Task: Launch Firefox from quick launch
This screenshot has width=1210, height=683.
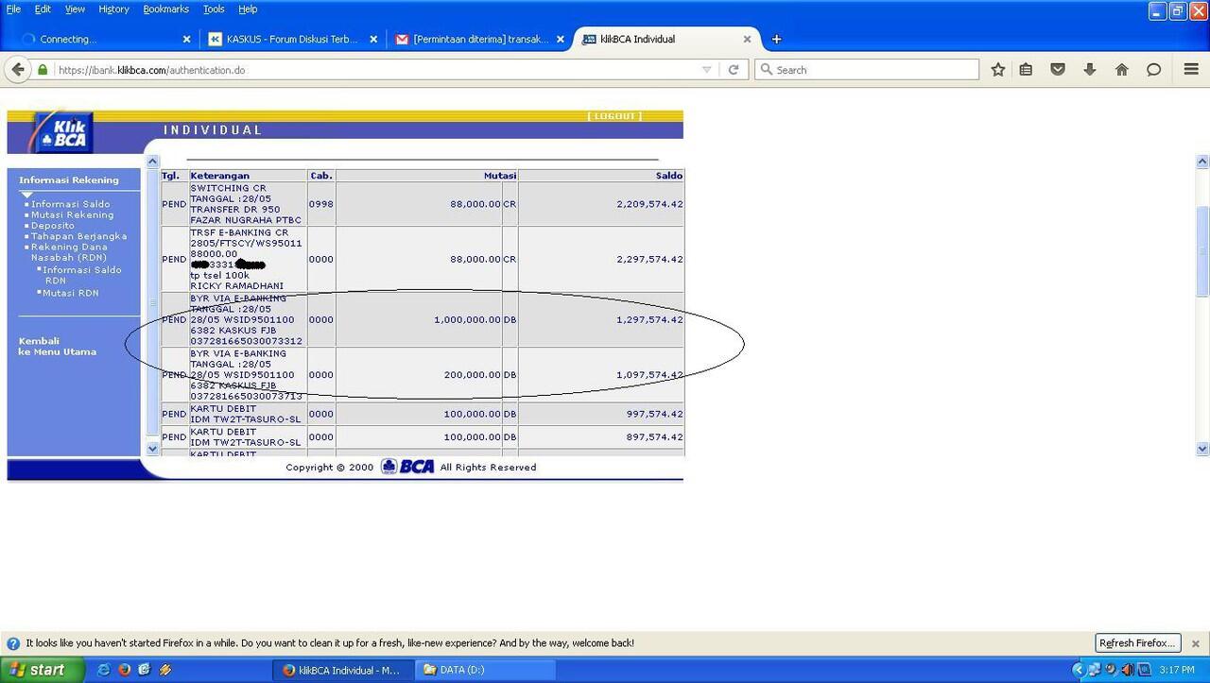Action: (124, 670)
